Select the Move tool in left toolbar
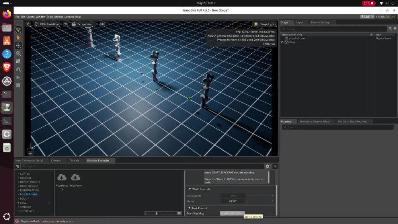The width and height of the screenshot is (398, 224). point(18,45)
